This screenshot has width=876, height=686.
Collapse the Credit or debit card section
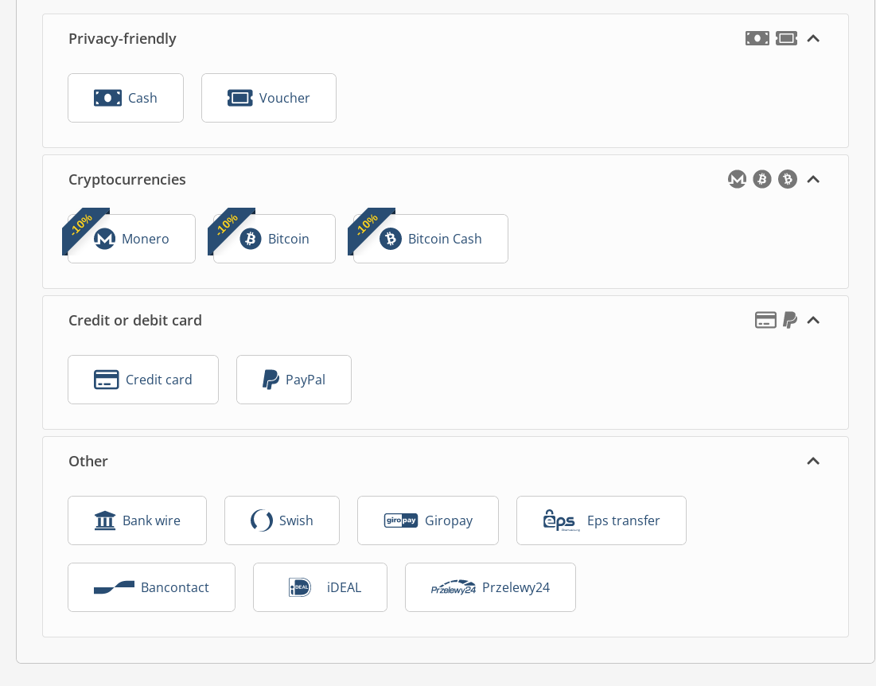pyautogui.click(x=813, y=320)
